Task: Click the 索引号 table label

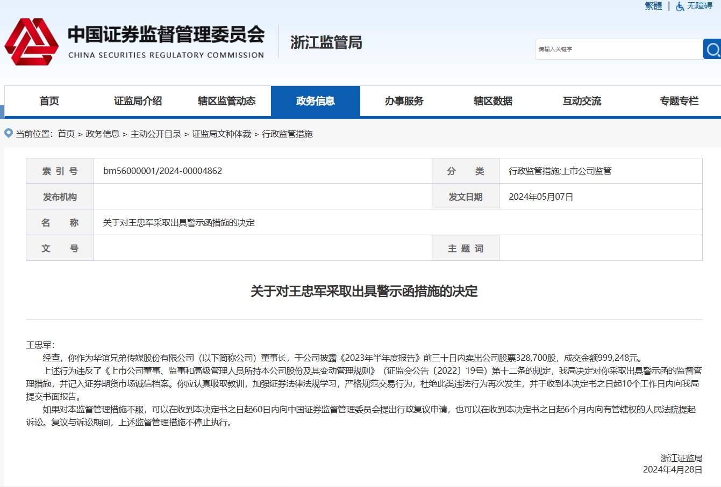Action: coord(60,171)
